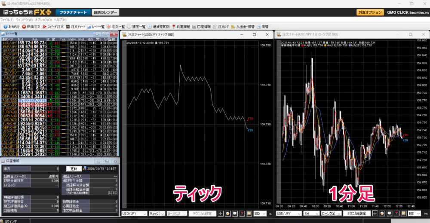Select EUR/JPY row in レート一覧
This screenshot has width=430, height=223.
coord(59,47)
